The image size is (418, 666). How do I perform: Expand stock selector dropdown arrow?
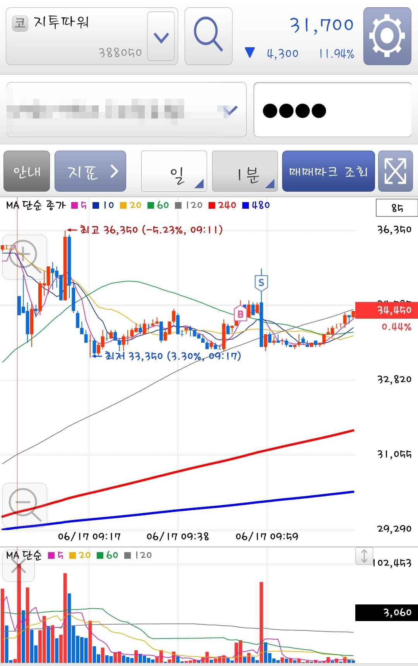pyautogui.click(x=161, y=36)
